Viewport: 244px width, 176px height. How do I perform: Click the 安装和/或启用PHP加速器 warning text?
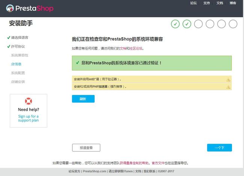100,87
